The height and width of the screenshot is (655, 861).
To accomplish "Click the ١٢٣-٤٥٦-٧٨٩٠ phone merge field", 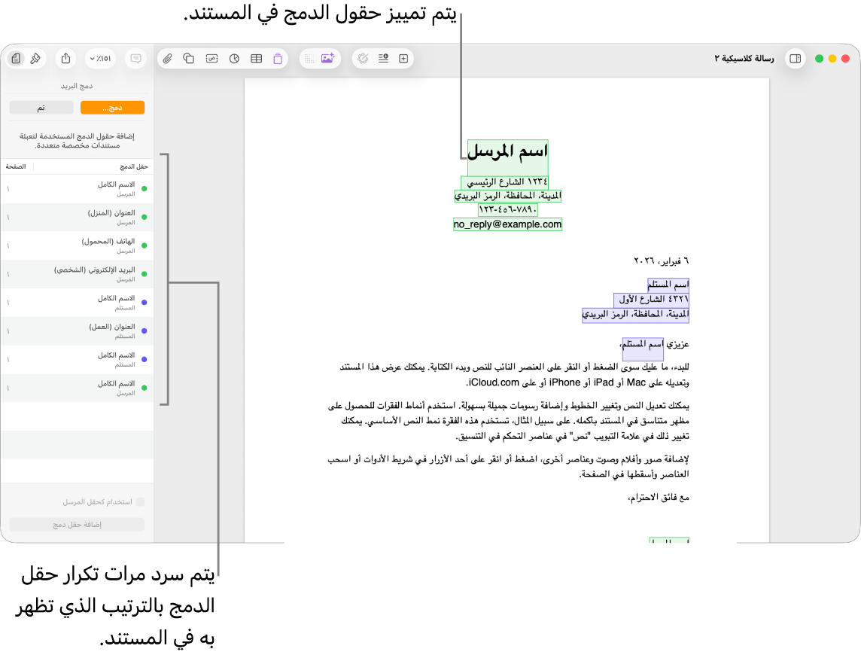I will click(x=507, y=210).
